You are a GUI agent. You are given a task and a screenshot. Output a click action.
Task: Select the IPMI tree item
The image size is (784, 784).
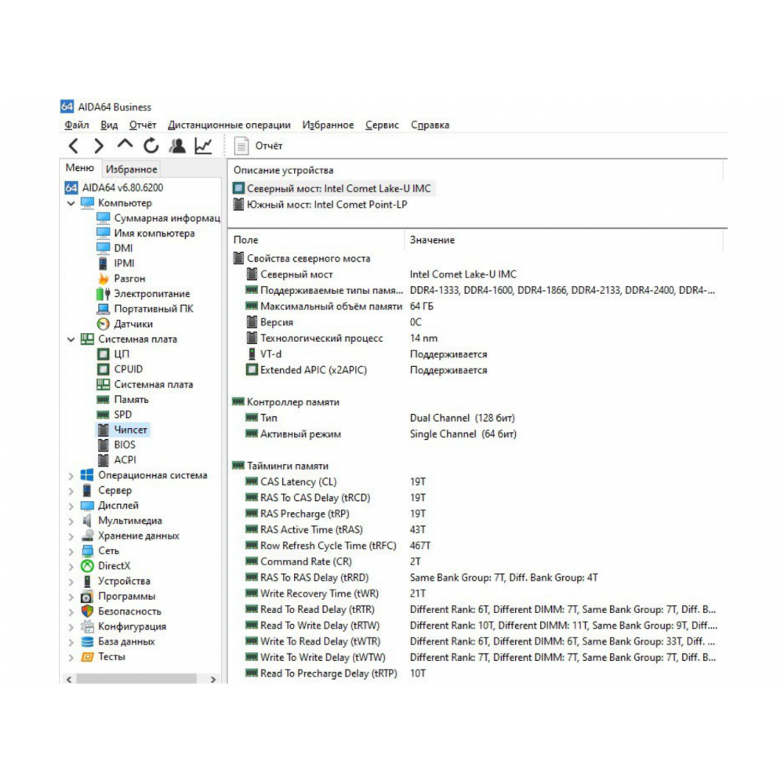(x=124, y=263)
